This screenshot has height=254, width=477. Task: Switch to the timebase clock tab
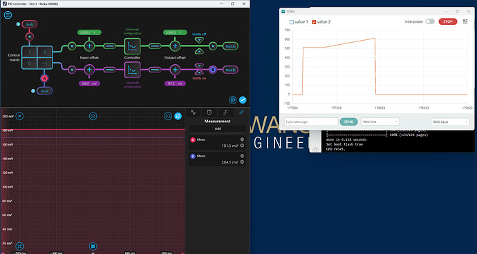click(x=209, y=113)
